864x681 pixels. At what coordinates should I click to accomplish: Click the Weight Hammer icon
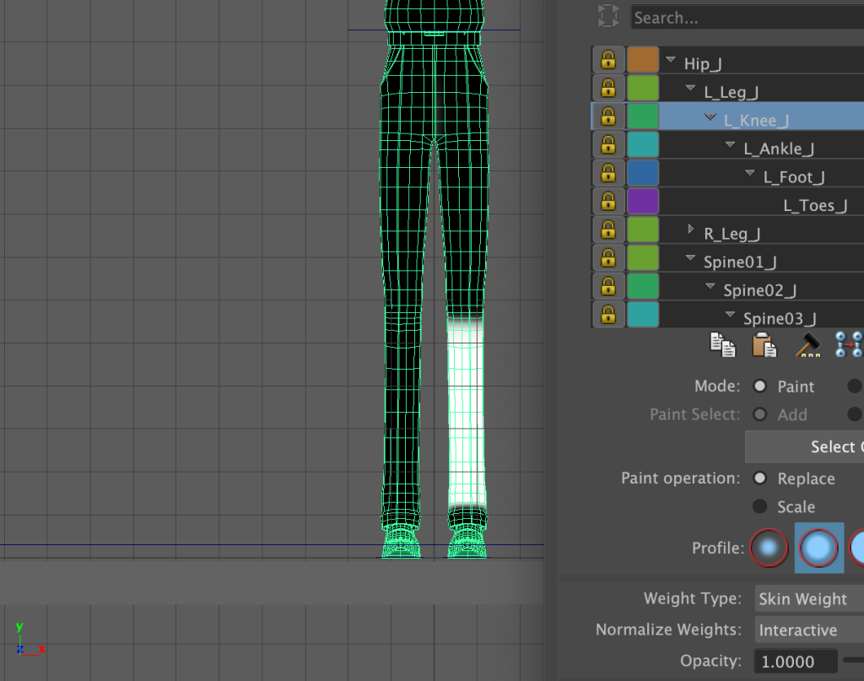808,344
